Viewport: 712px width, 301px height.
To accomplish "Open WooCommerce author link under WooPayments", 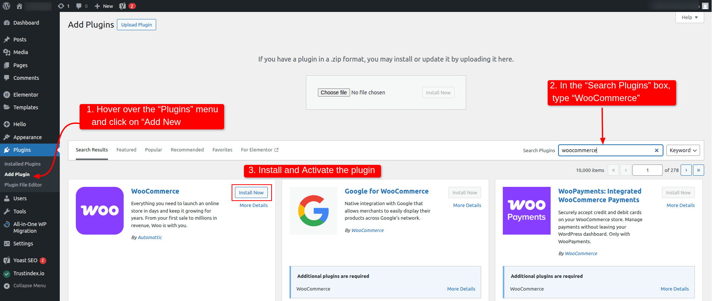I will (x=581, y=254).
